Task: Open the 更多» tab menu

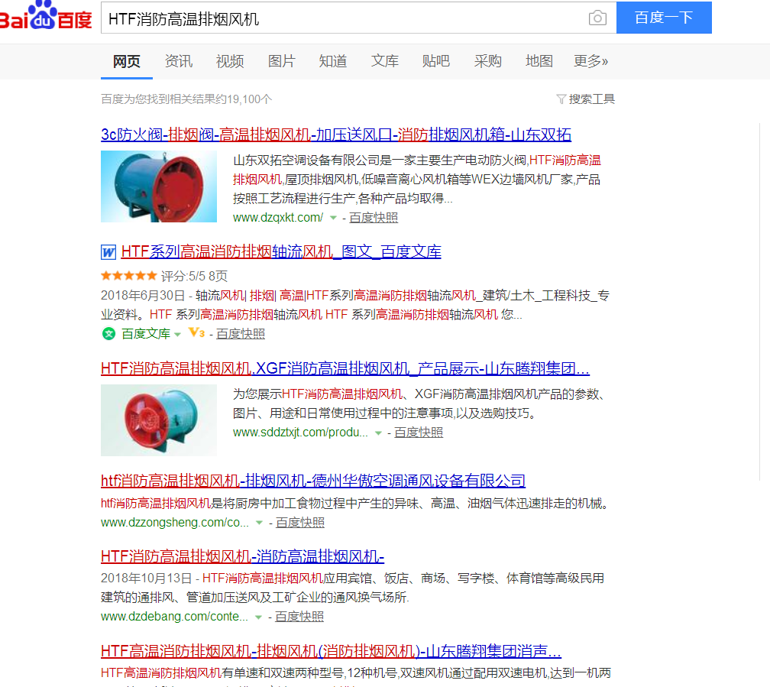Action: pyautogui.click(x=590, y=61)
